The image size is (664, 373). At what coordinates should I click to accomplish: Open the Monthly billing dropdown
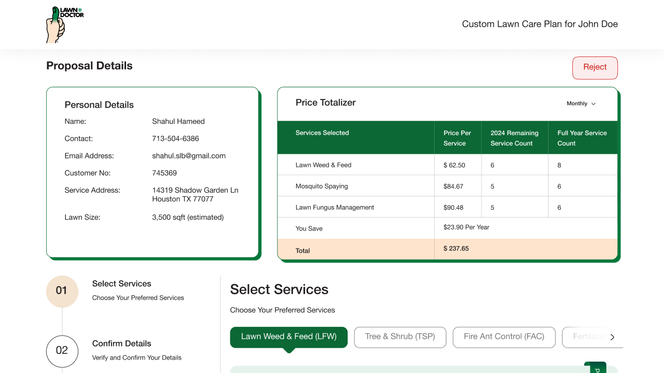[581, 104]
